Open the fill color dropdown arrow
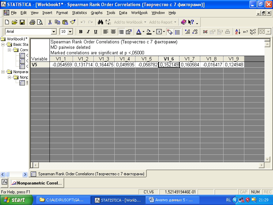 (154, 32)
